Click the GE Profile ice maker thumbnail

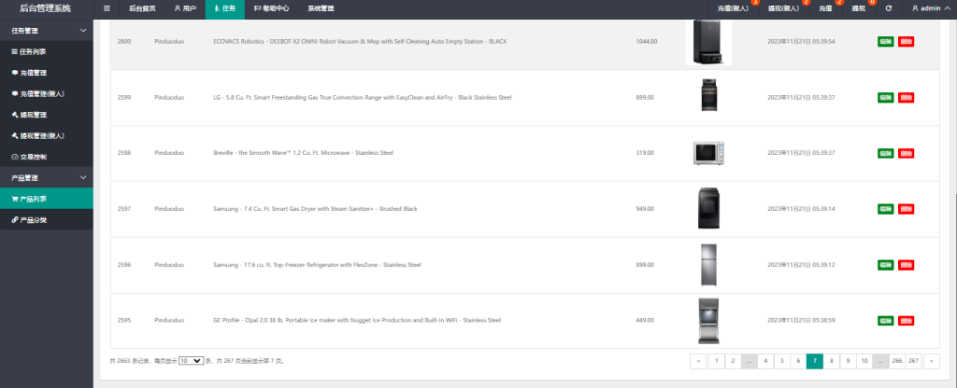[708, 320]
